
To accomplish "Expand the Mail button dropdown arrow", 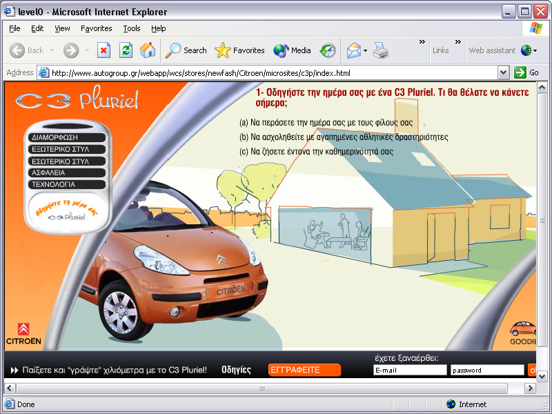I will (366, 50).
